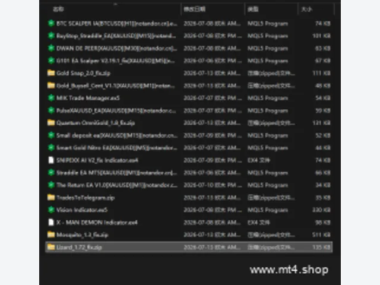Click the 330 KB size cell
This screenshot has width=380, height=285.
(321, 210)
